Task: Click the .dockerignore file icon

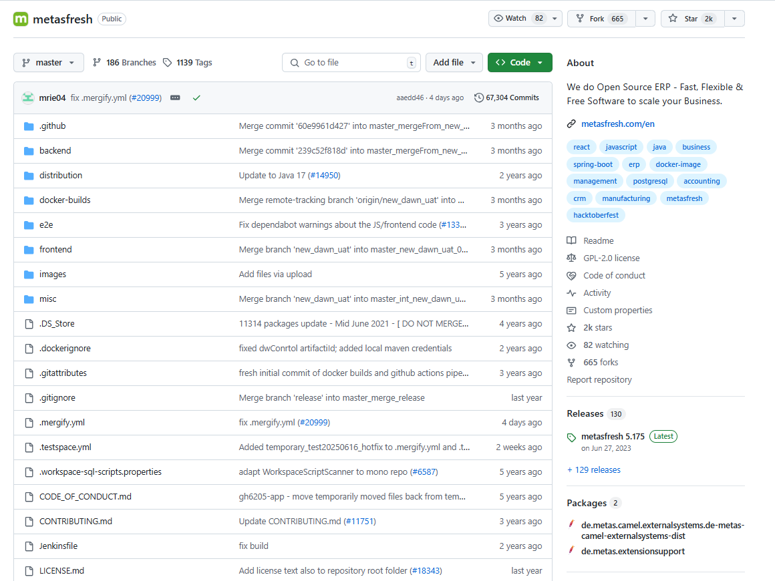Action: pyautogui.click(x=29, y=349)
